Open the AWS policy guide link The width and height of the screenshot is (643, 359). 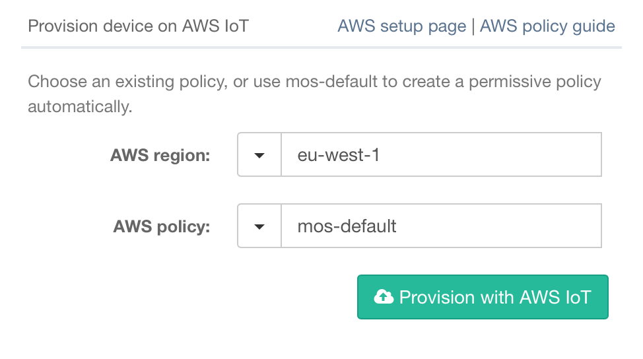pos(547,26)
